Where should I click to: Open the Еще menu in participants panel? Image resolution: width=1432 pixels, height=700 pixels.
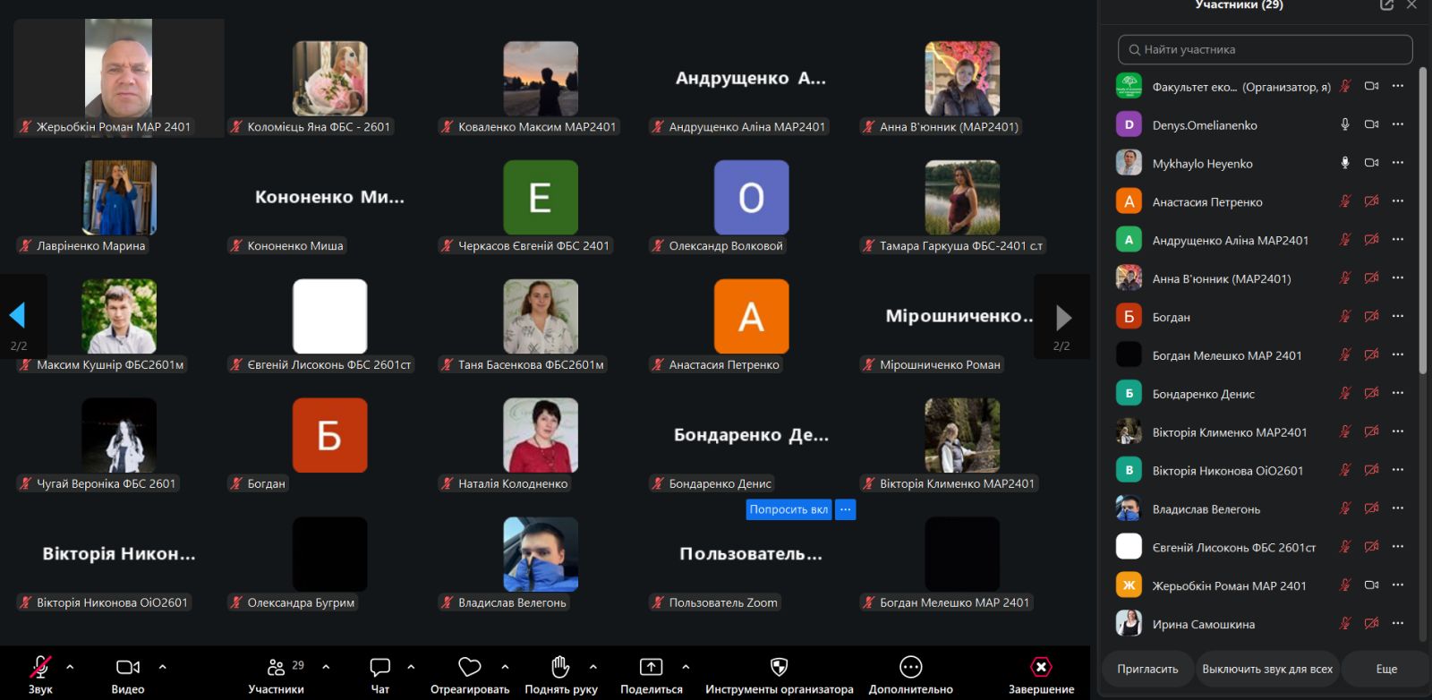(1386, 669)
